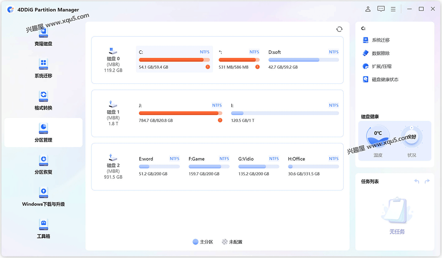This screenshot has width=442, height=258.
Task: Click the 扩展/压缩 icon in the right panel
Action: 365,66
